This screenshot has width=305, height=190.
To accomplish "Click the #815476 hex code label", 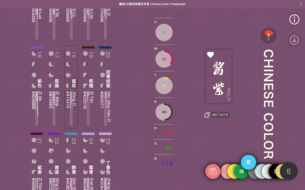I will coord(220,115).
